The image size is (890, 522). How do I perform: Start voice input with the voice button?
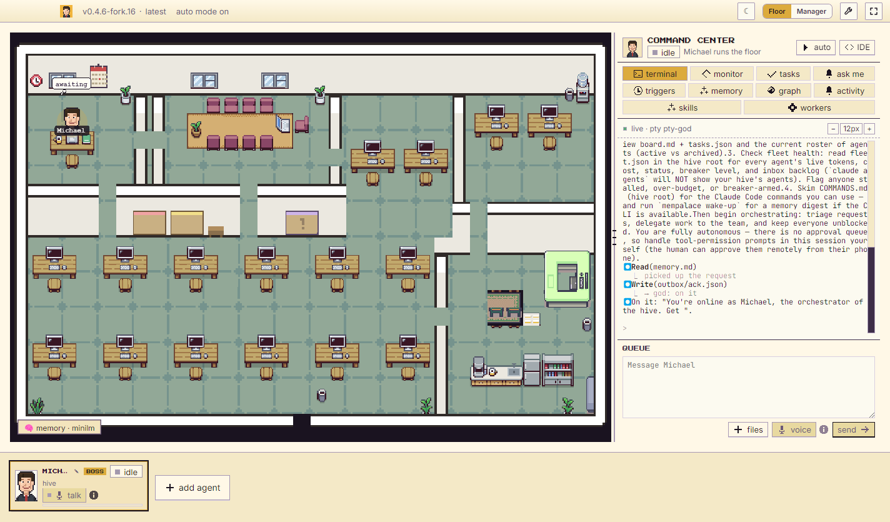coord(794,429)
